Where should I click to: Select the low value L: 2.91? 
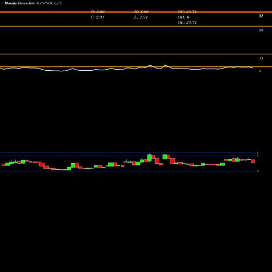[141, 17]
